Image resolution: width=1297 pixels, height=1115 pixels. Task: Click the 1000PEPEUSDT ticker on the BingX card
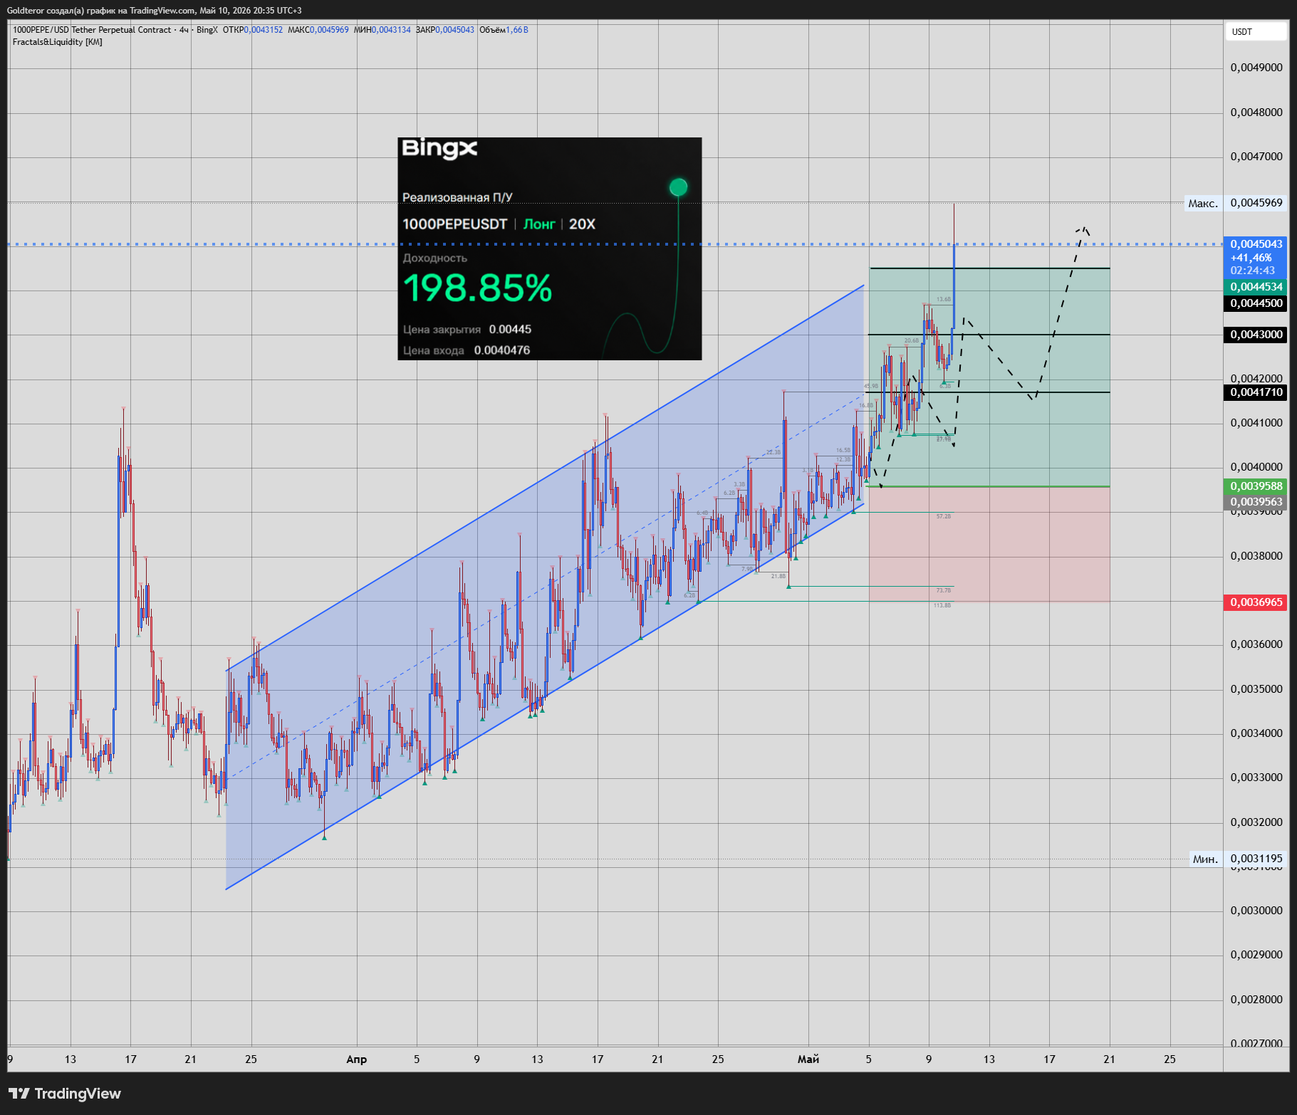point(454,224)
